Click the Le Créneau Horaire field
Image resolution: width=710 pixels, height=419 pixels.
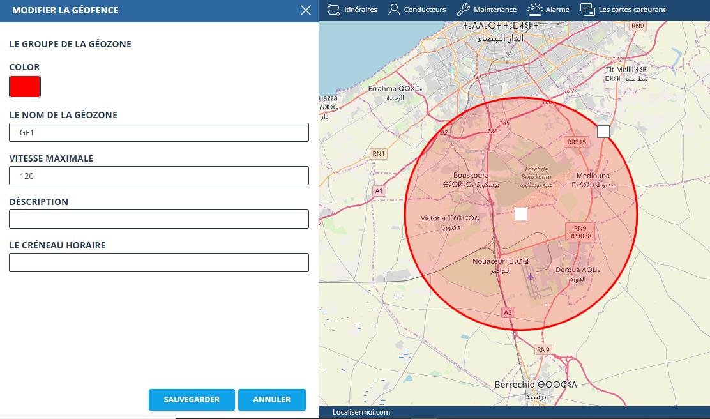[x=159, y=263]
